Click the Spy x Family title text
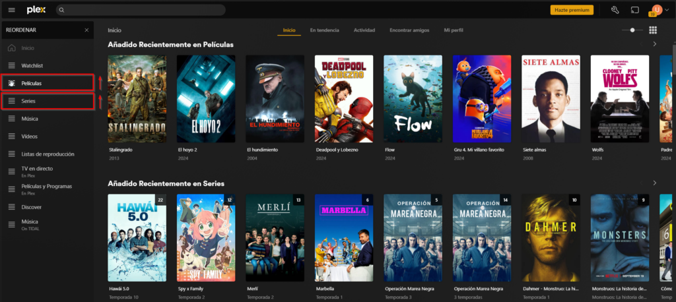This screenshot has height=302, width=676. click(x=191, y=289)
